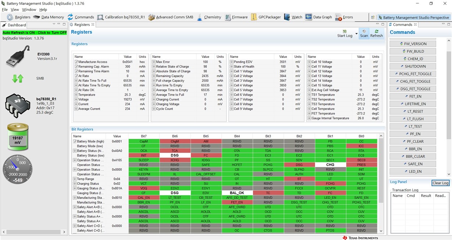Open Advanced Comm SMB view
The height and width of the screenshot is (240, 452).
[x=171, y=17]
